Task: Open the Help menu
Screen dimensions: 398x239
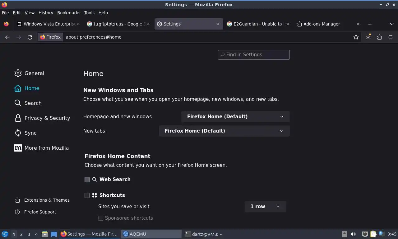Action: (x=103, y=13)
